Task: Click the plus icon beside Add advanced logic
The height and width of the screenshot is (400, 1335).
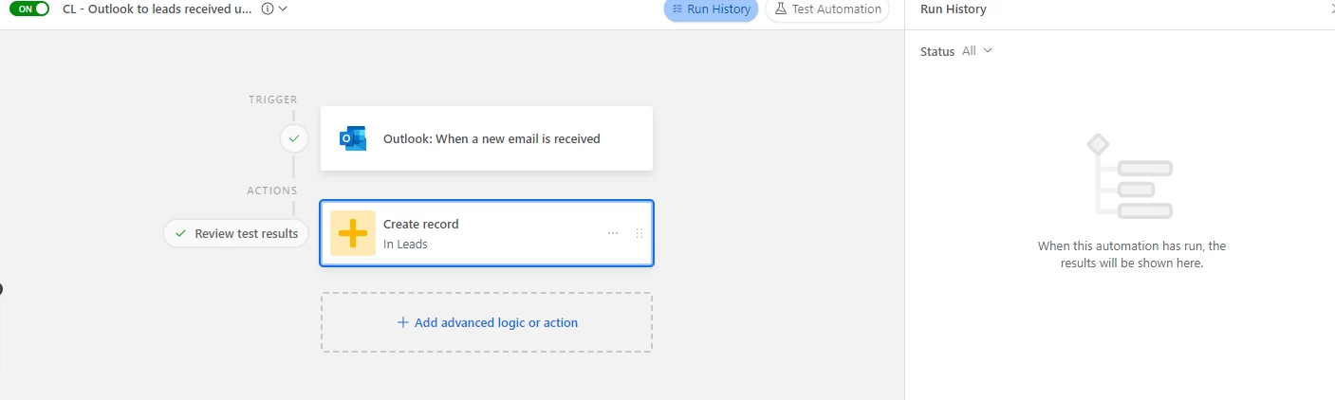Action: (403, 322)
